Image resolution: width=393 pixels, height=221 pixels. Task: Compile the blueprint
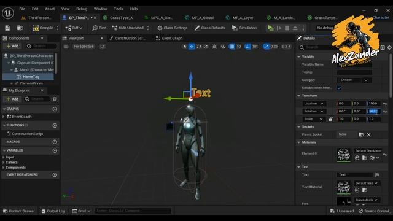[43, 28]
